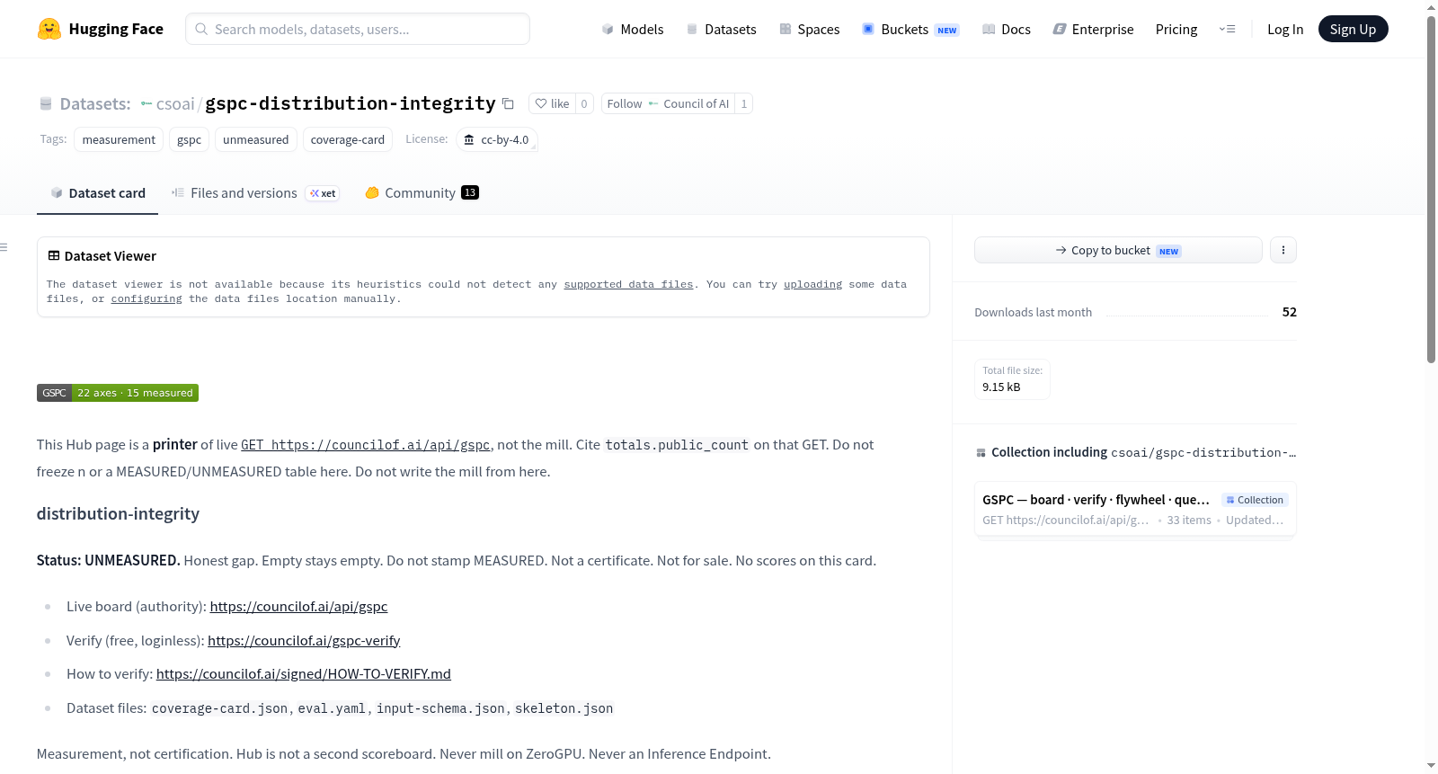This screenshot has height=774, width=1438.
Task: Select the measurement tag
Action: click(119, 139)
